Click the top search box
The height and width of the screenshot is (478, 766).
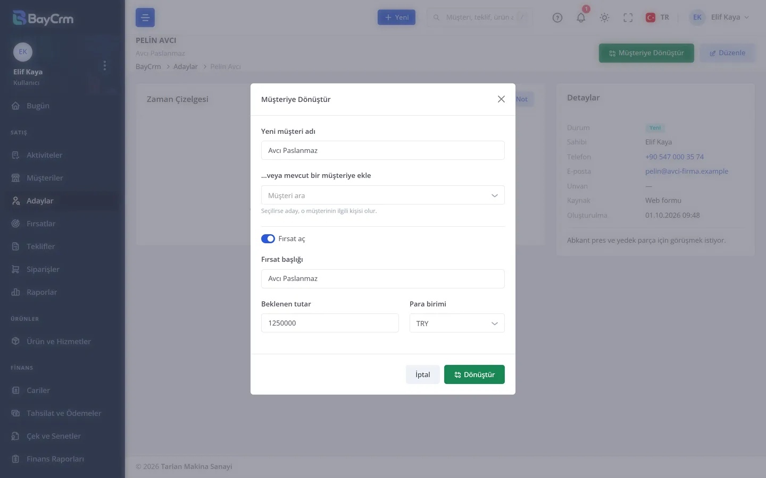[479, 18]
